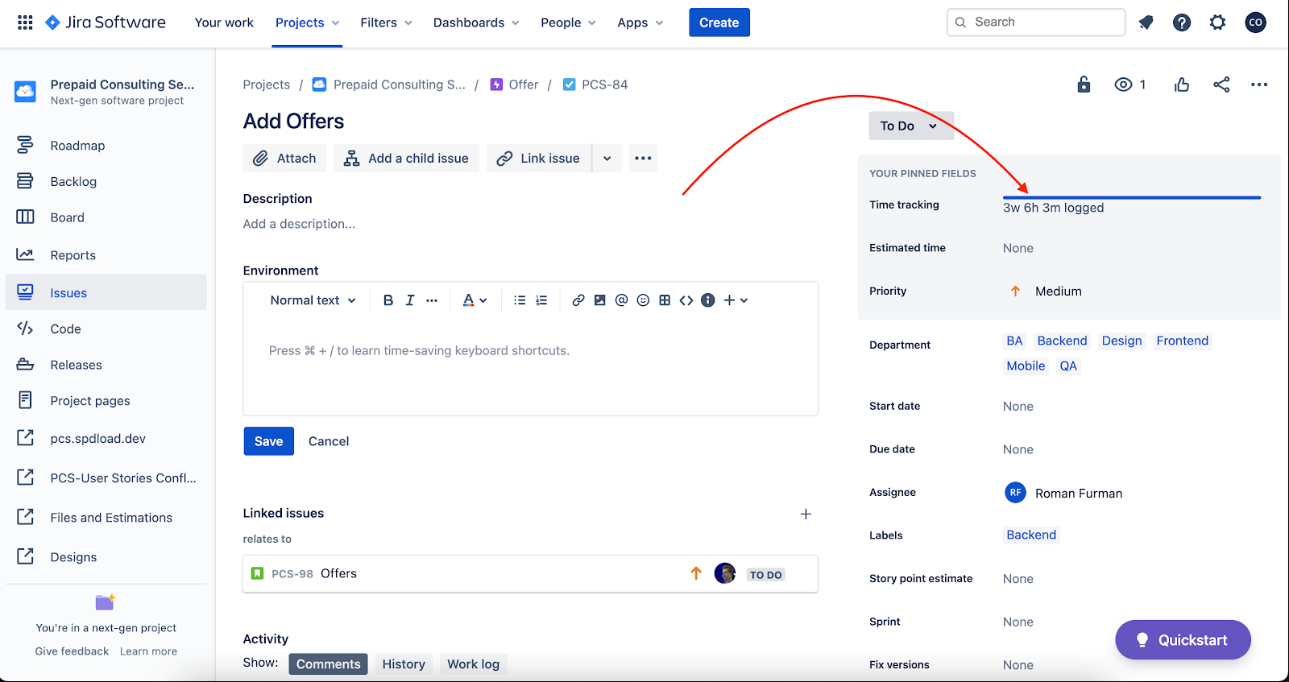Image resolution: width=1289 pixels, height=682 pixels.
Task: Open the Normal text style dropdown
Action: tap(313, 300)
